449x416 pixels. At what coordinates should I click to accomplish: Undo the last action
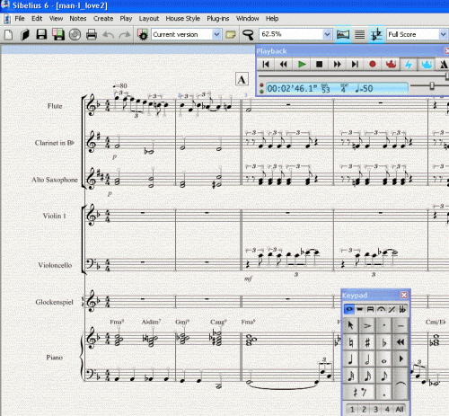pos(109,35)
